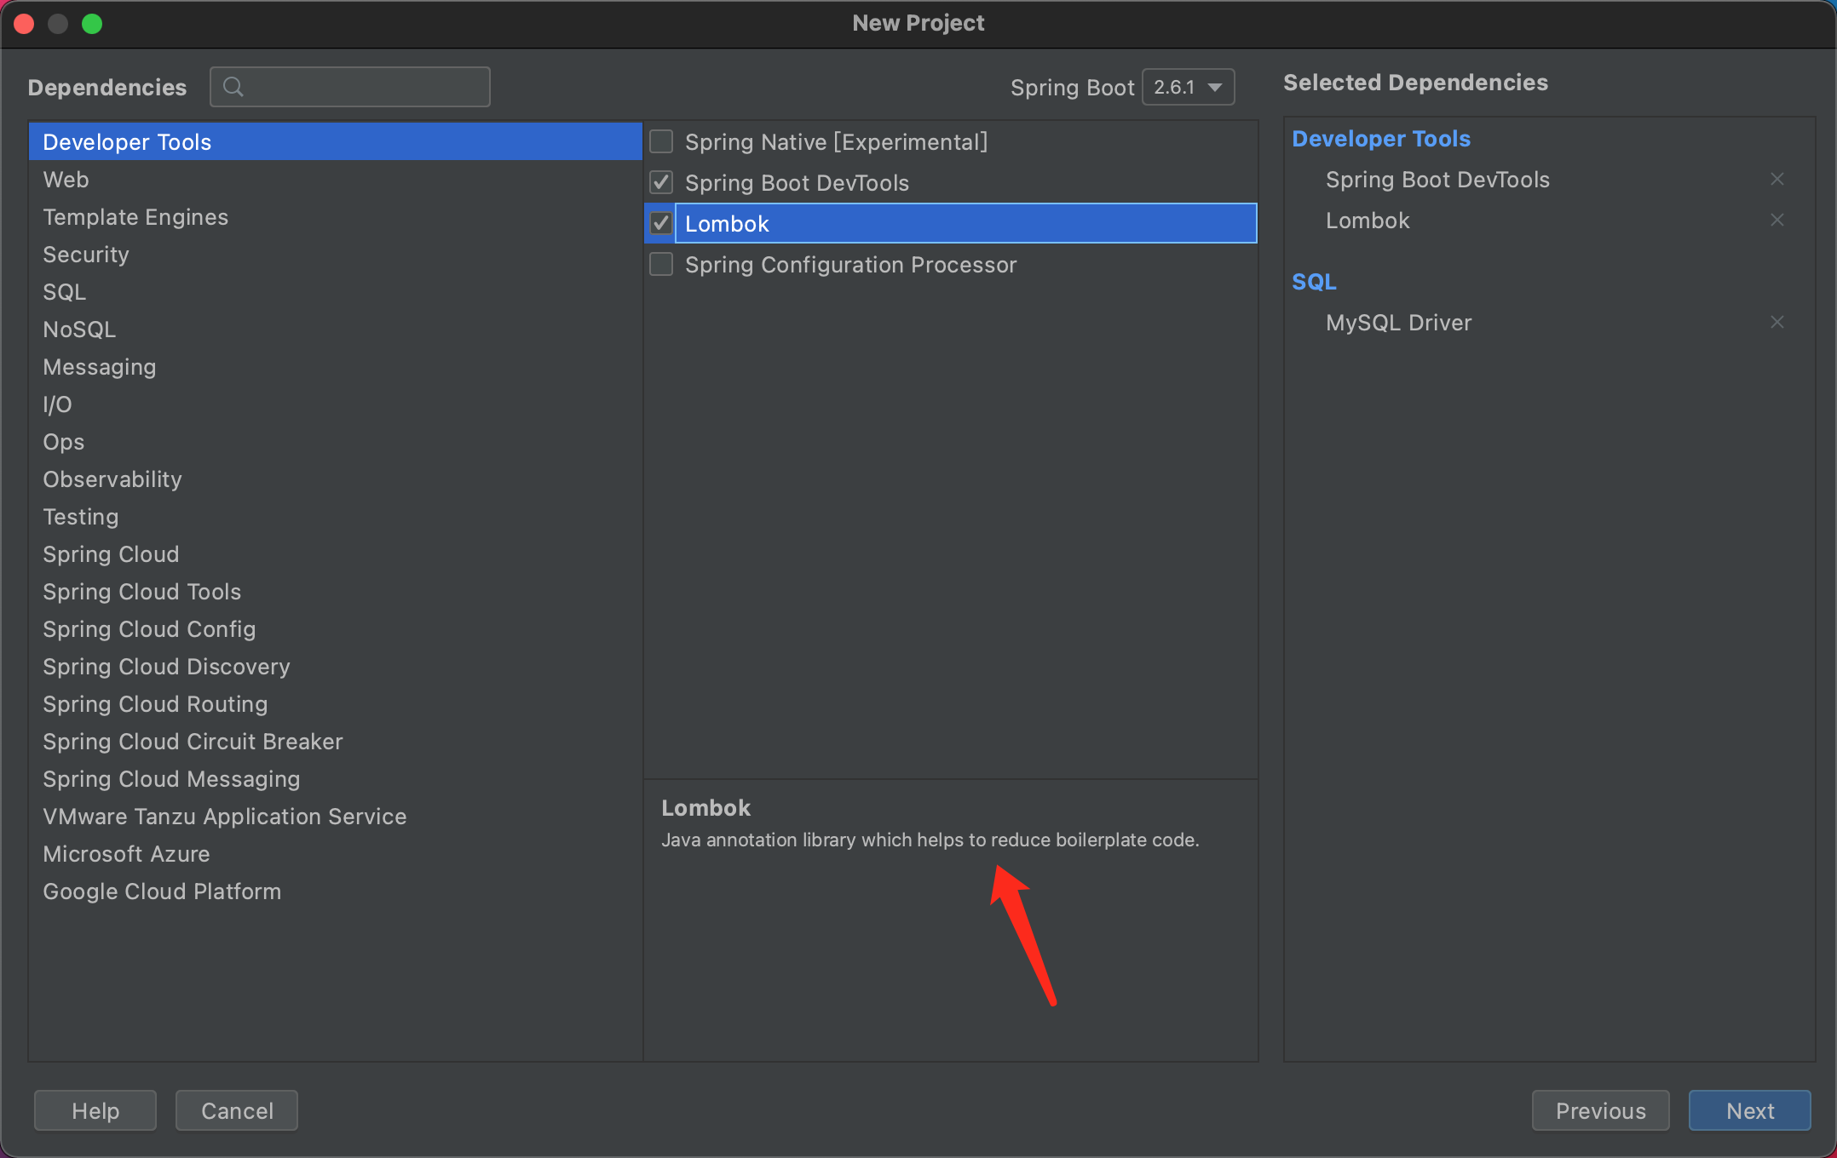Uncheck the Spring Boot DevTools checkbox

[661, 182]
